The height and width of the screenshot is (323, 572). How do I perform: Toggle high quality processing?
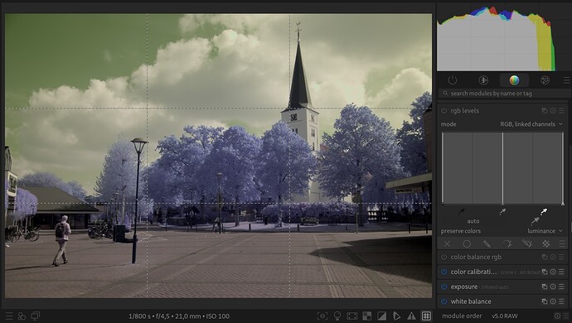[352, 316]
